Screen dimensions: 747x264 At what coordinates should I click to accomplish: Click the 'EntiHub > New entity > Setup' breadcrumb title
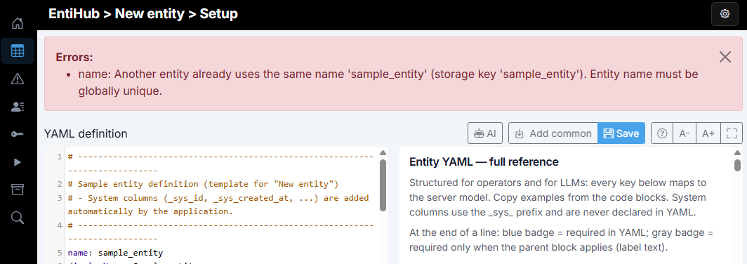143,14
